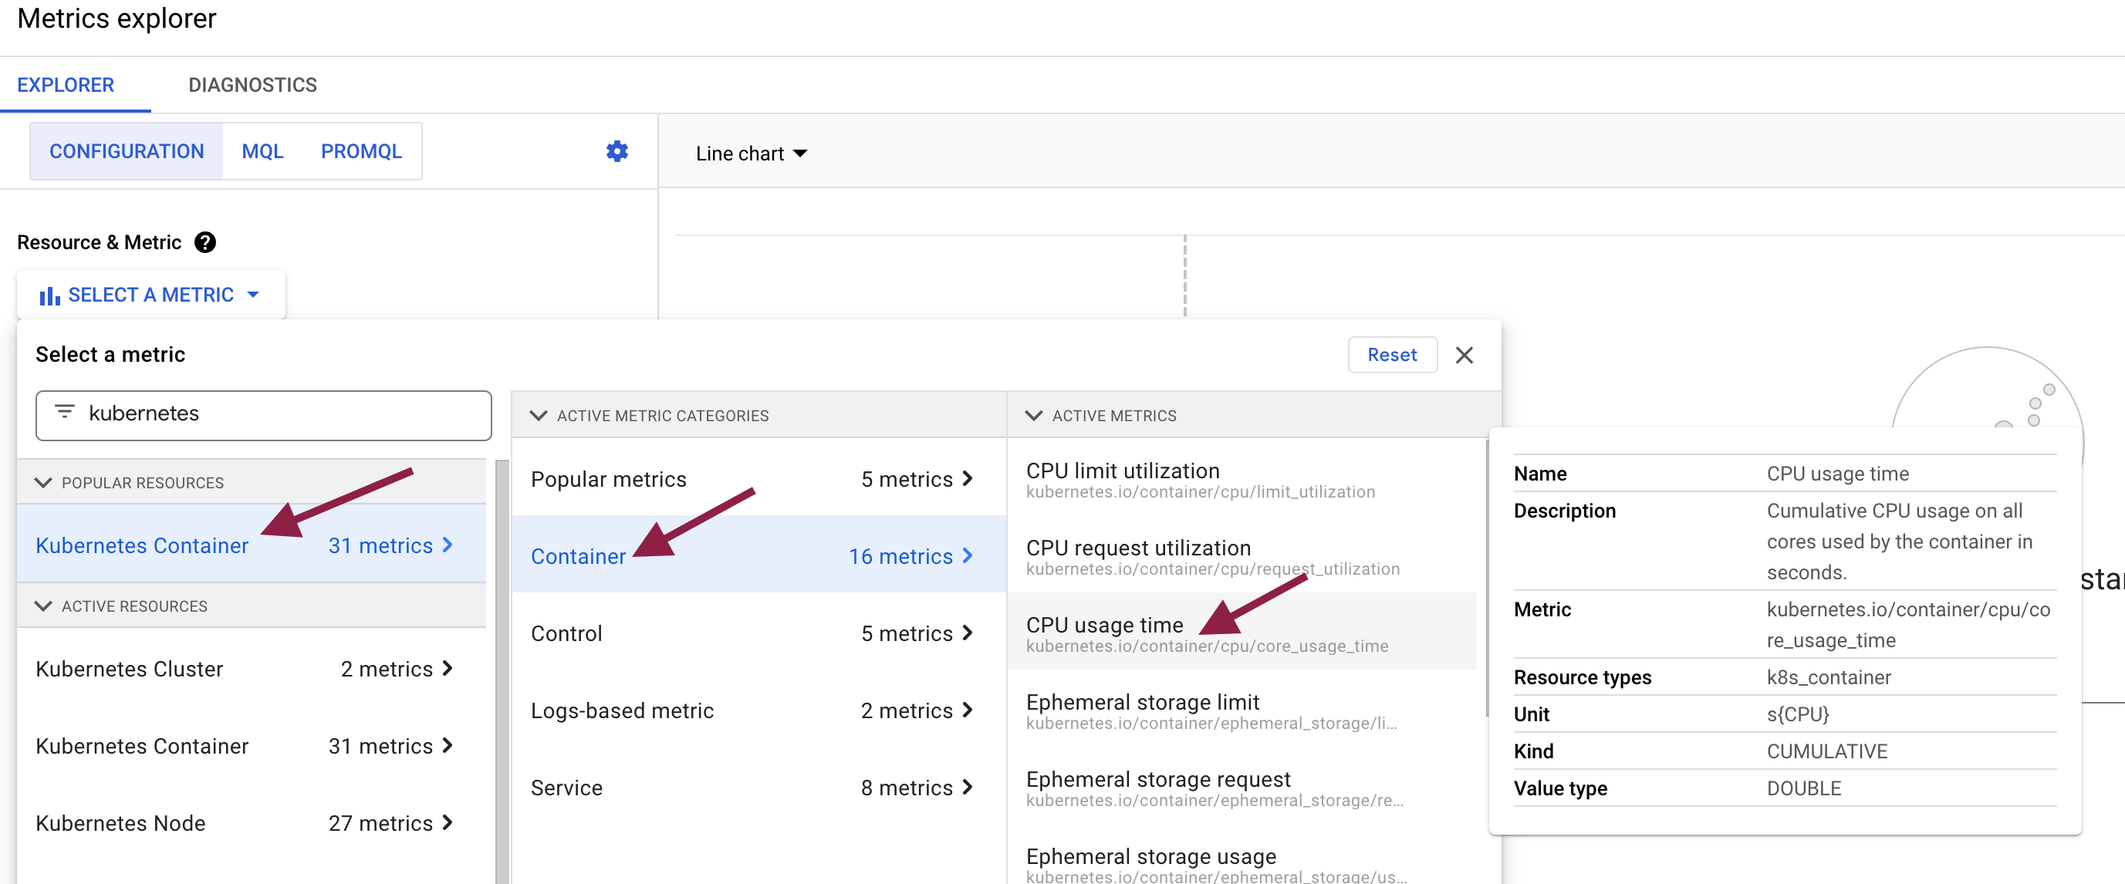Click the Reset button
The height and width of the screenshot is (884, 2125).
tap(1393, 355)
